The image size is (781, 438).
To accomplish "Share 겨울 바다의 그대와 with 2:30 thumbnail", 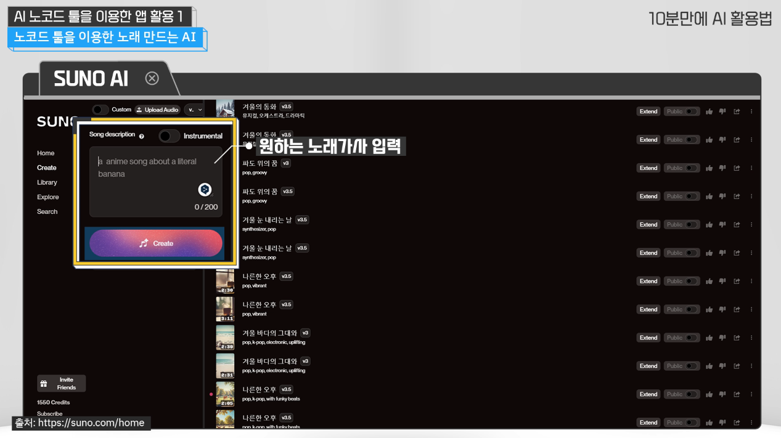I will pos(737,338).
